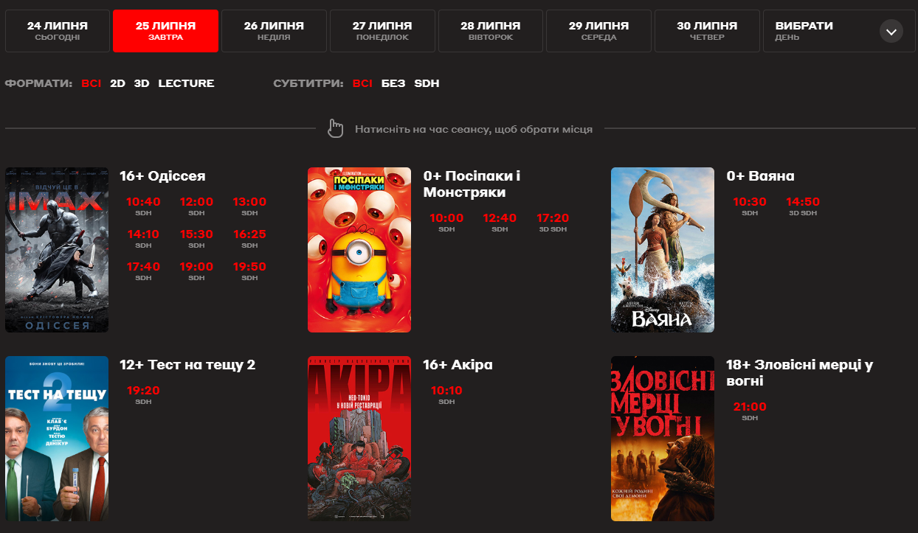Filter formats by LECTURE
This screenshot has height=533, width=918.
click(186, 83)
